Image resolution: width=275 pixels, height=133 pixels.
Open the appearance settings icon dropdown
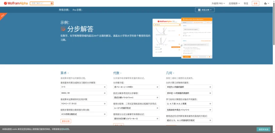coord(266,3)
